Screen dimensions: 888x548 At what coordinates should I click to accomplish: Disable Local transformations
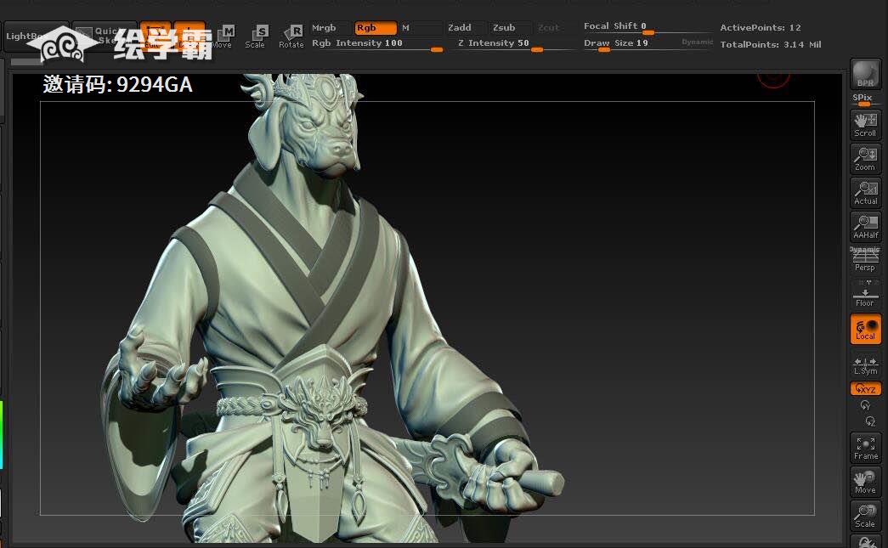click(865, 329)
